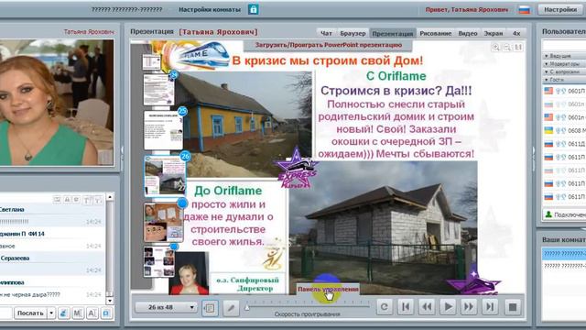Image resolution: width=586 pixels, height=330 pixels.
Task: Select the 4x layout tab
Action: 516,33
